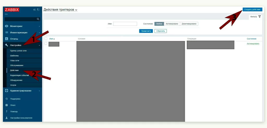Open Настройки пользователя via user icon
267x128 pixels.
7,118
